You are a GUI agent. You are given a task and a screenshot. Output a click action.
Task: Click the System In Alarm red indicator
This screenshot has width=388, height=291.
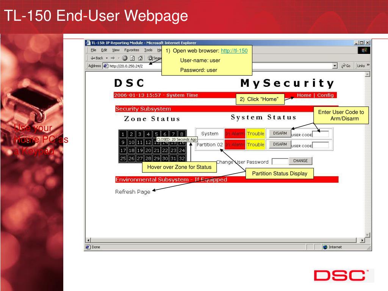tap(235, 134)
